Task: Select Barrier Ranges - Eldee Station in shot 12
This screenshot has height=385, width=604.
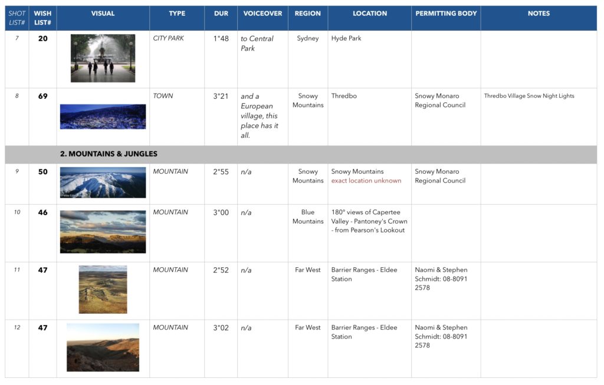Action: 370,349
